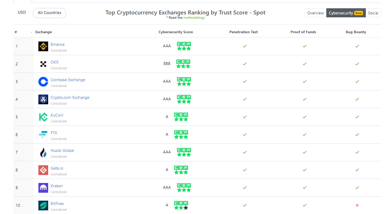Open the USD currency selector
Image resolution: width=389 pixels, height=214 pixels.
click(x=22, y=12)
